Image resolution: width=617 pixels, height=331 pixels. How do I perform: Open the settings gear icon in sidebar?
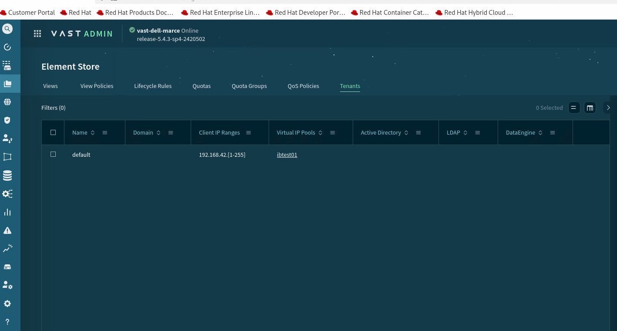7,304
